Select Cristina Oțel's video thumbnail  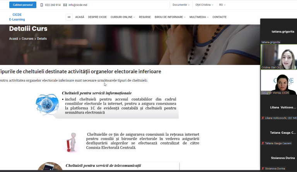pos(279,57)
